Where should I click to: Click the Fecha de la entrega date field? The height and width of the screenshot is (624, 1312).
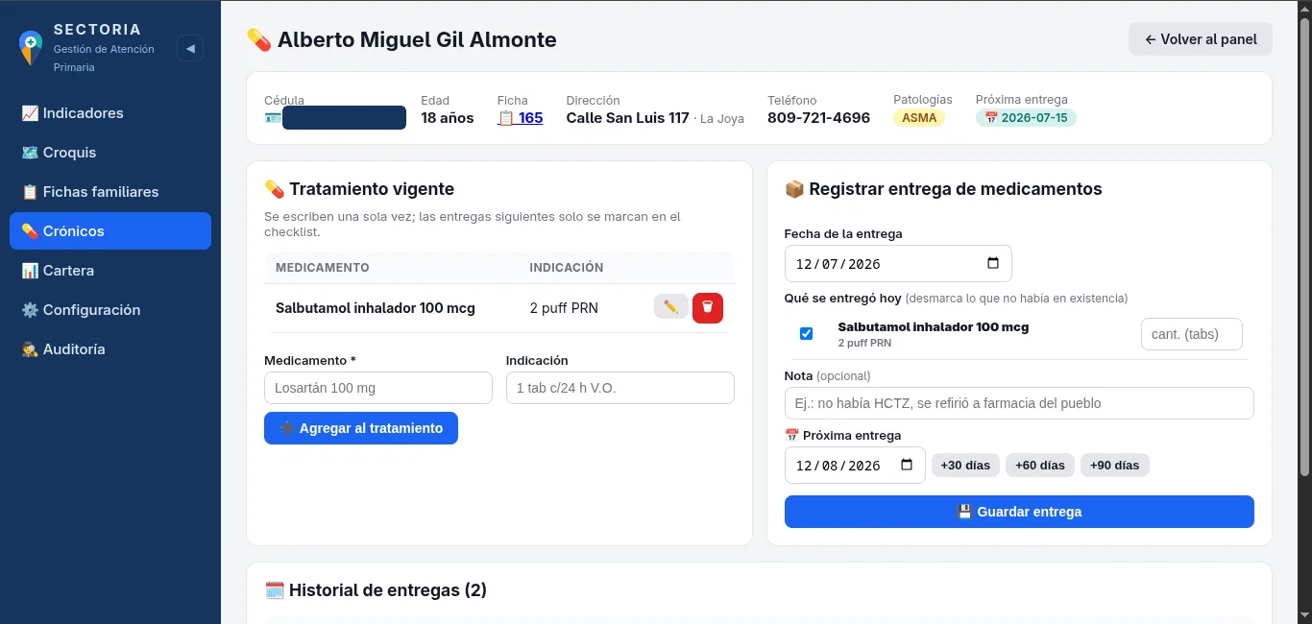coord(898,264)
